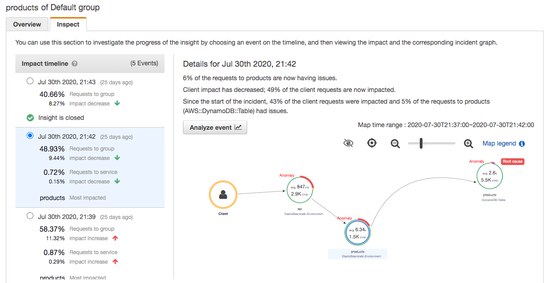
Task: Select the Jul 30th 21:43 event
Action: pos(30,82)
